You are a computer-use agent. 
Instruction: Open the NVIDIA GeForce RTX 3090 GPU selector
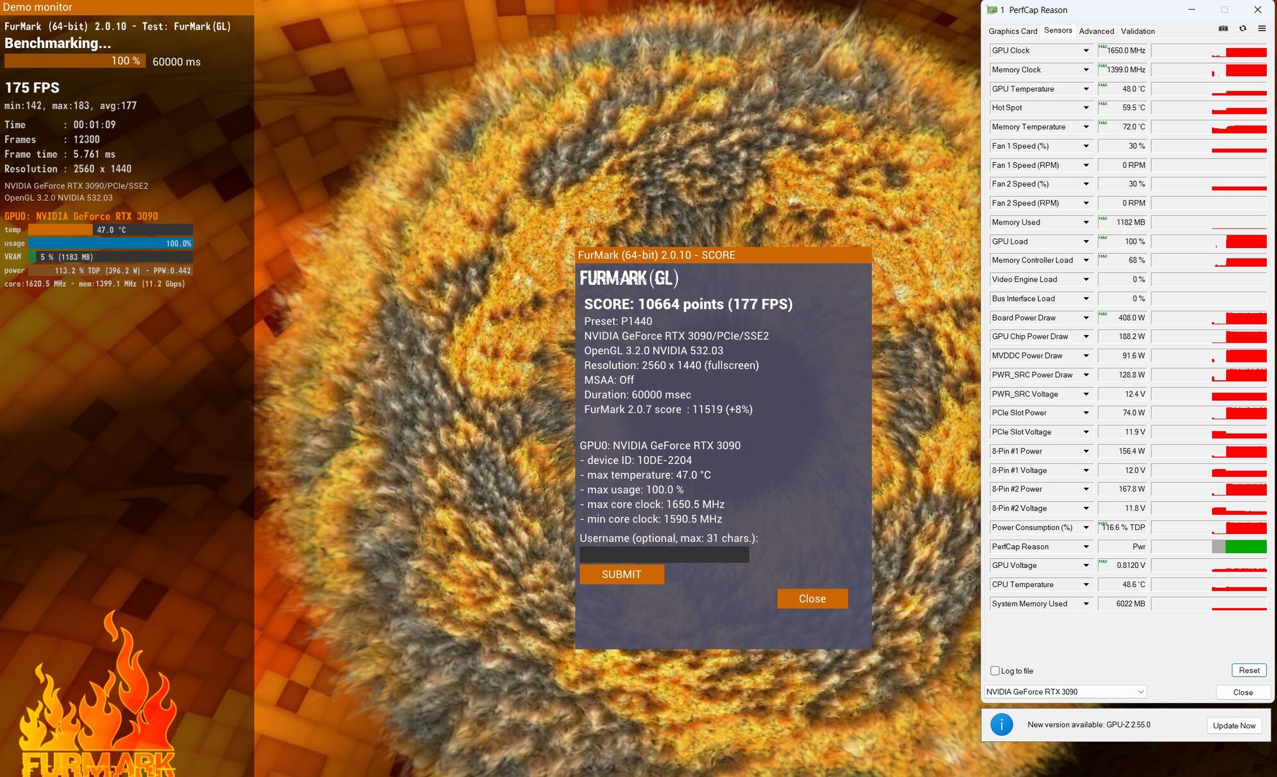pyautogui.click(x=1065, y=692)
